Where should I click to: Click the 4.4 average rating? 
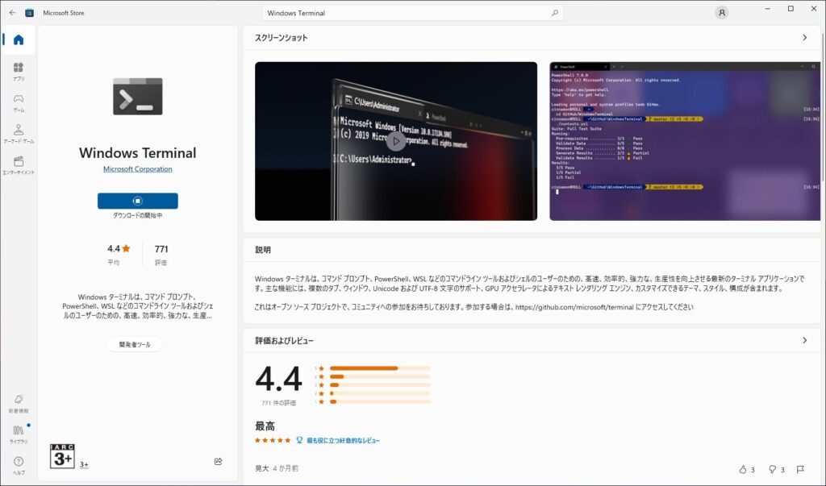[119, 248]
